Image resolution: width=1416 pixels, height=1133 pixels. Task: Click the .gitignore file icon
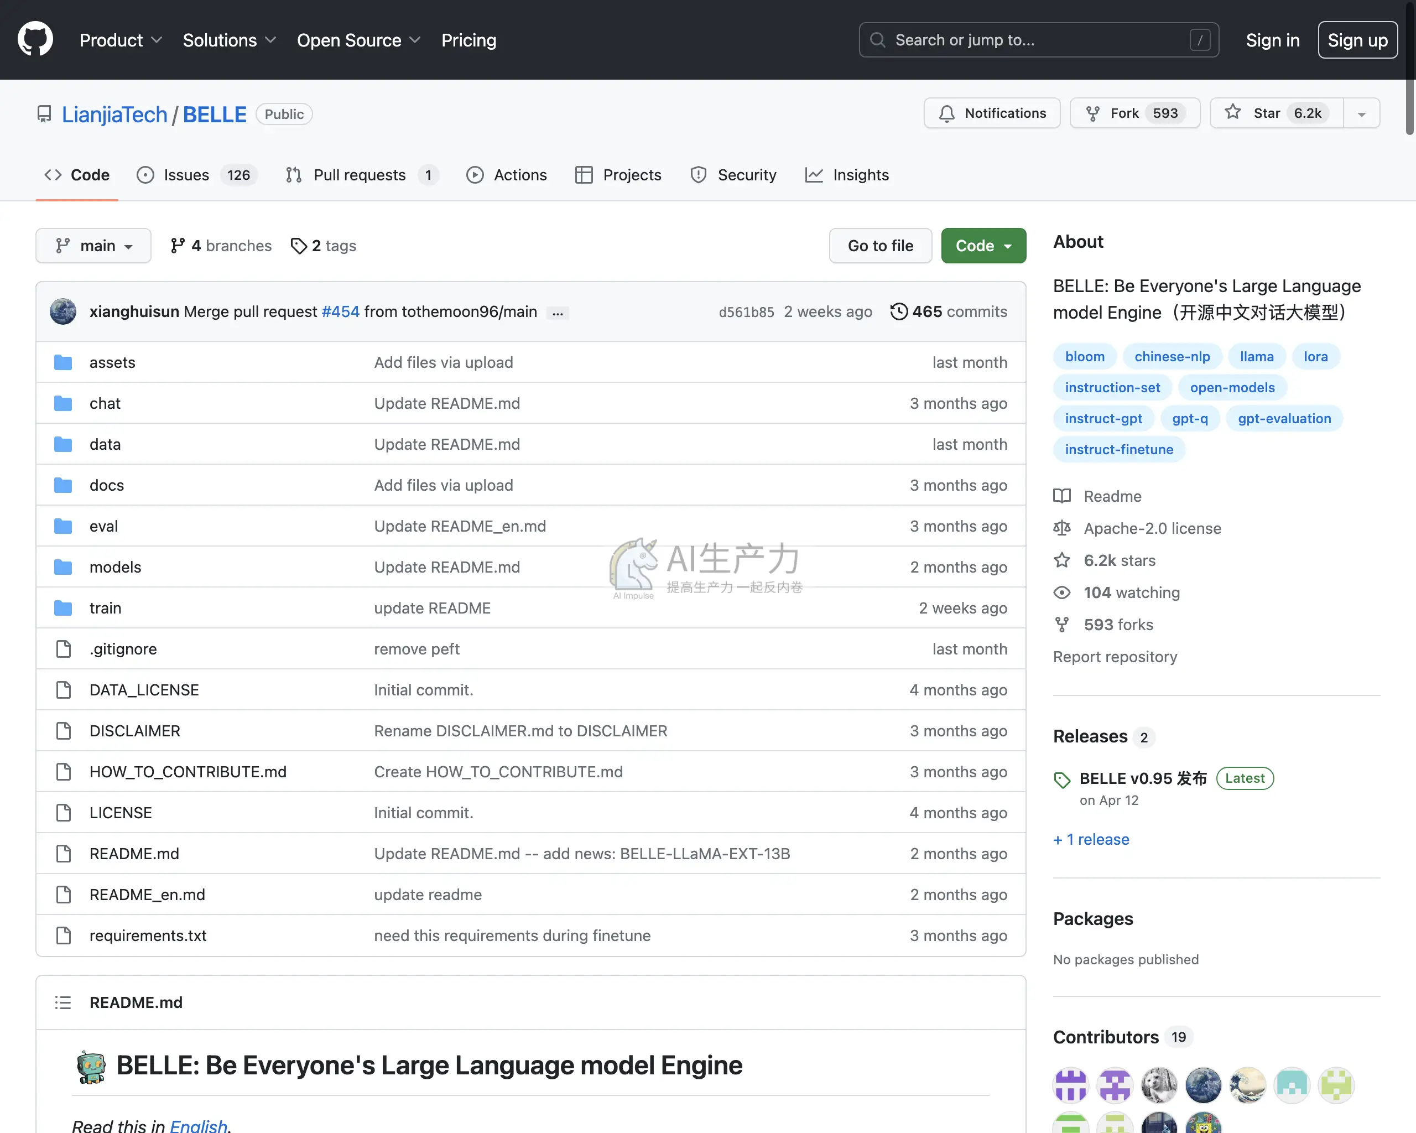click(x=63, y=649)
